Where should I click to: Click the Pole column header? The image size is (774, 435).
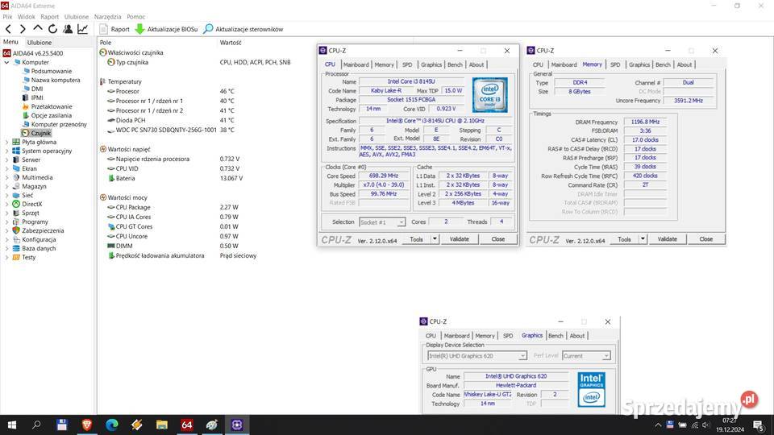[106, 43]
